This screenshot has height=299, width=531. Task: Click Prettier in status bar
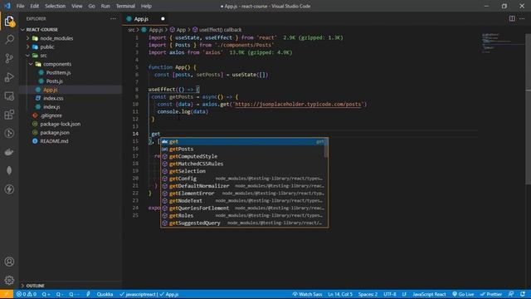point(491,294)
